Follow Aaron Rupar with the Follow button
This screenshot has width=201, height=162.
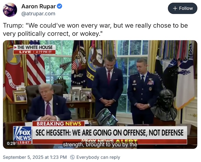coord(183,8)
